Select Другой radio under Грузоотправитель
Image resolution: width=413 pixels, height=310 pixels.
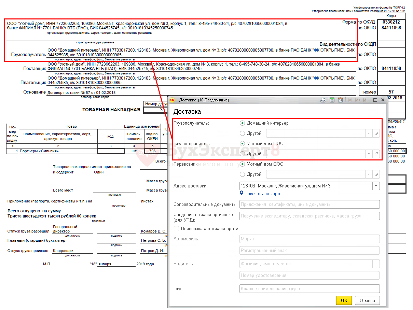243,154
